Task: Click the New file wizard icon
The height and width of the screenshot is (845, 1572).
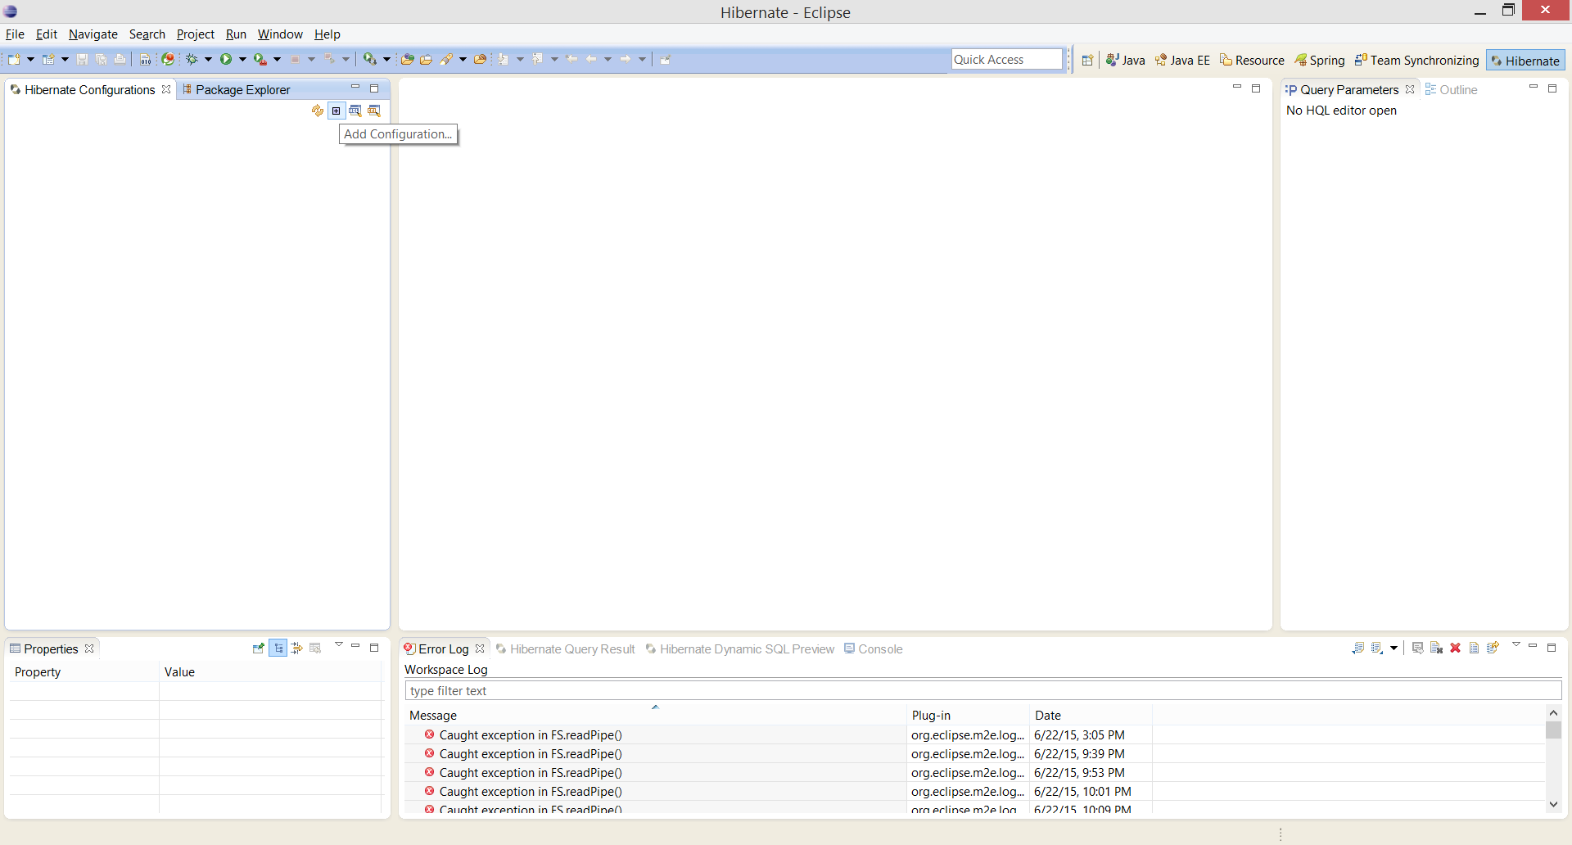Action: (14, 59)
